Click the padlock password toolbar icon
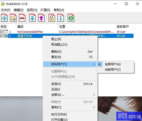The height and width of the screenshot is (121, 142). click(x=52, y=18)
